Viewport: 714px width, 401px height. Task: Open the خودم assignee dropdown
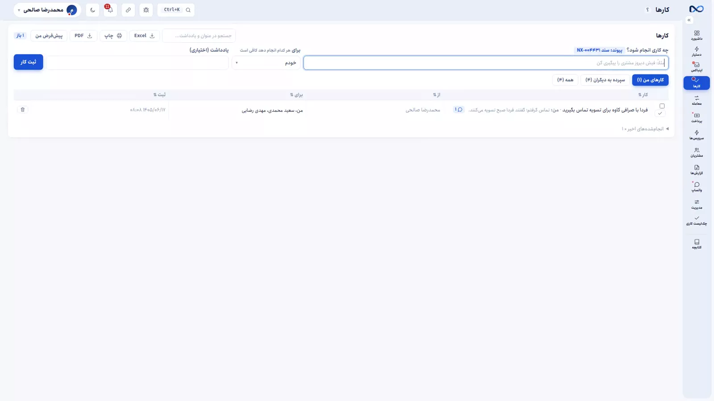click(266, 63)
